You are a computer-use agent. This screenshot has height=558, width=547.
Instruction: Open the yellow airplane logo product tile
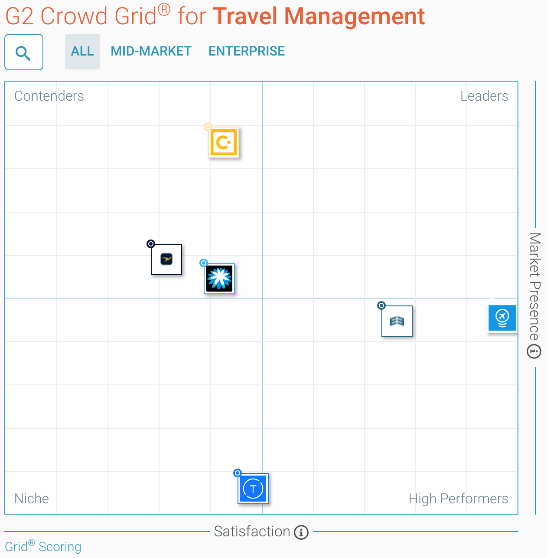click(x=166, y=259)
